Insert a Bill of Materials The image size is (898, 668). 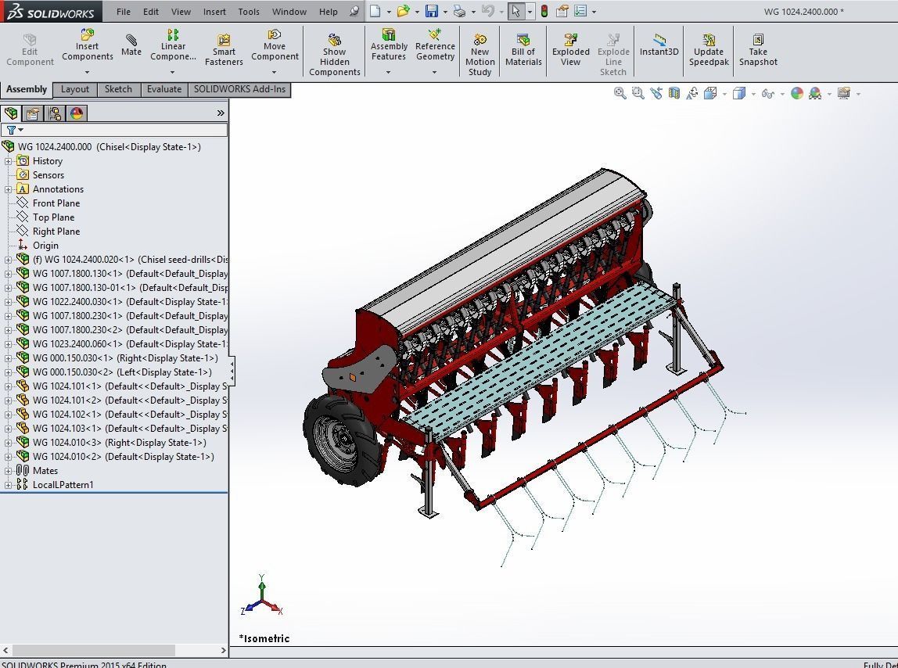tap(523, 49)
